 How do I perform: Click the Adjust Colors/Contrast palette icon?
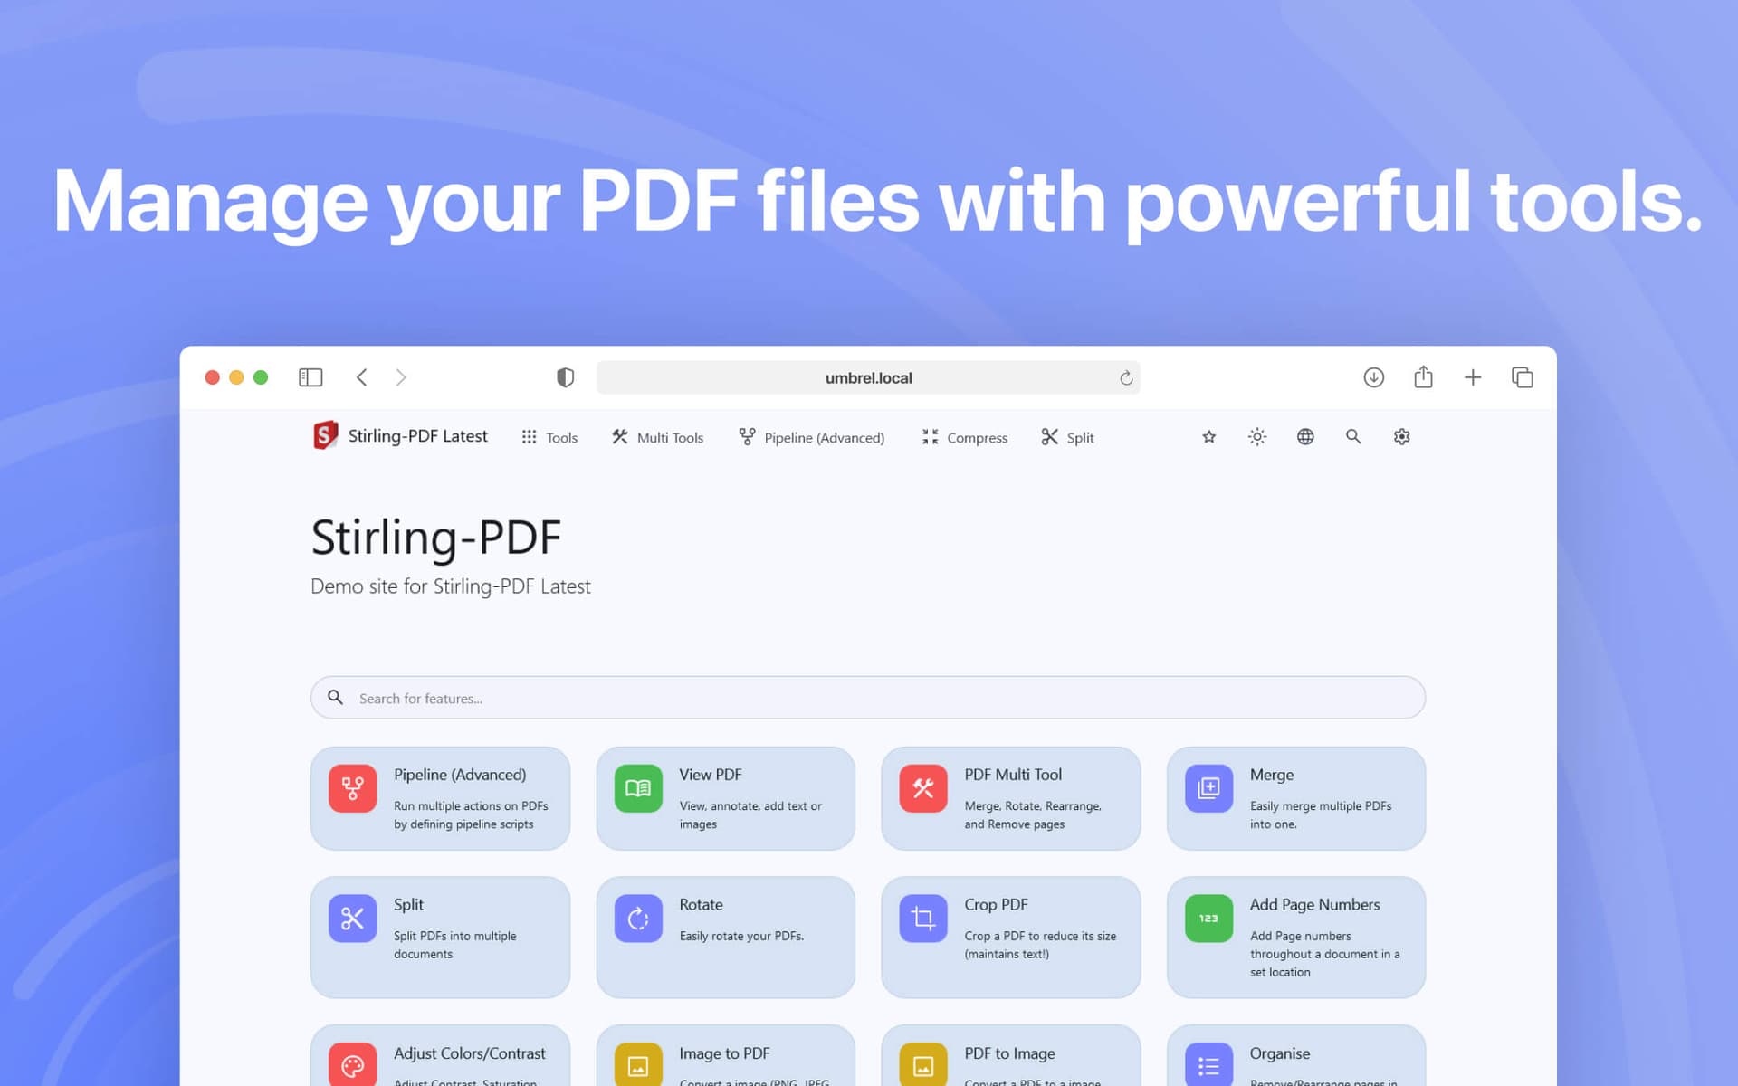point(352,1064)
